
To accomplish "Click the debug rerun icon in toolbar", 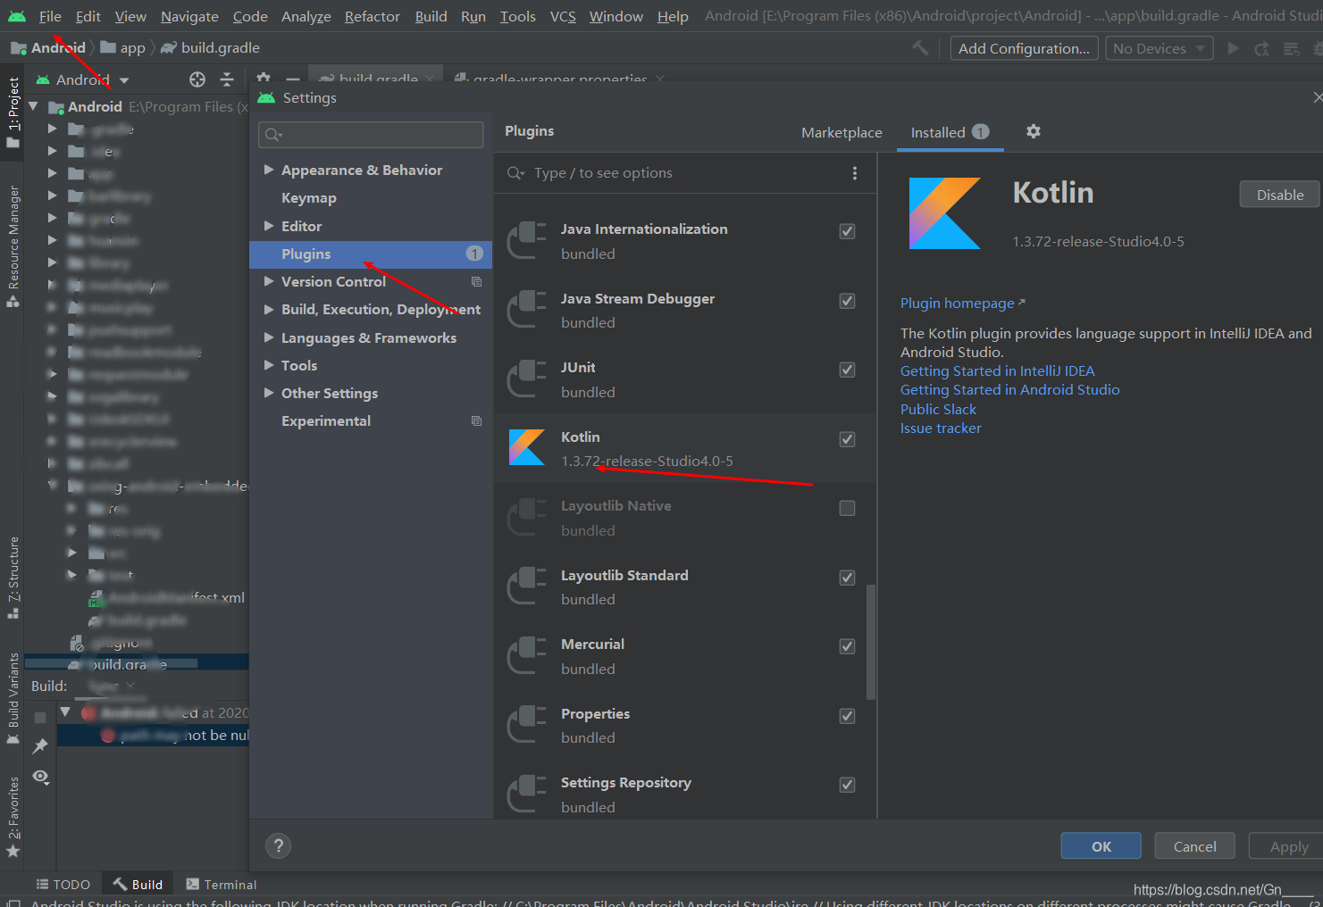I will [1261, 48].
